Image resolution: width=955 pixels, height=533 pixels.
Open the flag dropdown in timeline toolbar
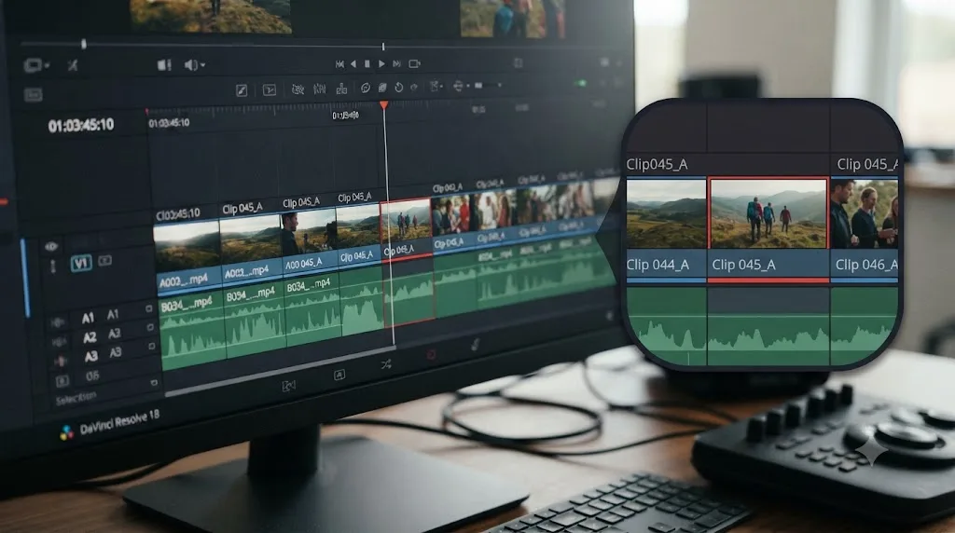pos(436,87)
